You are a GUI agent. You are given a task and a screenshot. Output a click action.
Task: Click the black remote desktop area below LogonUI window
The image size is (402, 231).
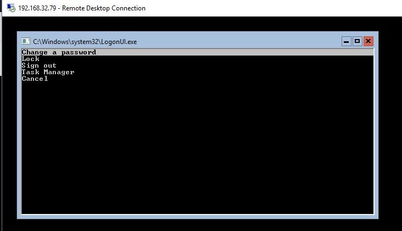[x=198, y=225]
